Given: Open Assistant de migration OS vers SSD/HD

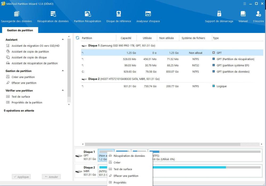Looking at the screenshot, I should [35, 46].
